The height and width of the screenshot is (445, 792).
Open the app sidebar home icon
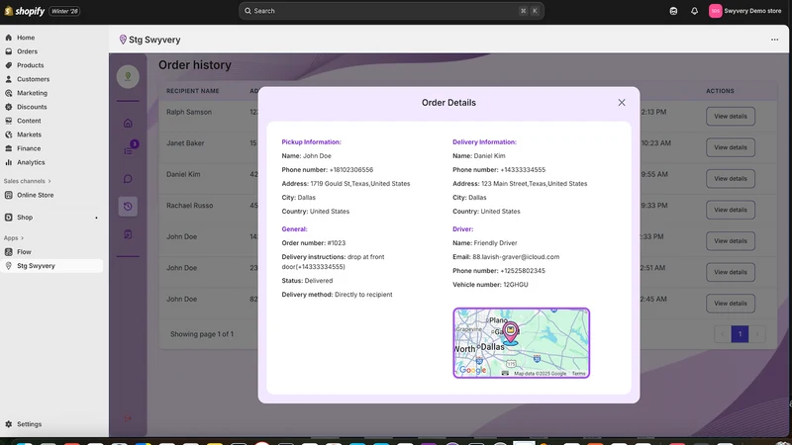coord(128,123)
